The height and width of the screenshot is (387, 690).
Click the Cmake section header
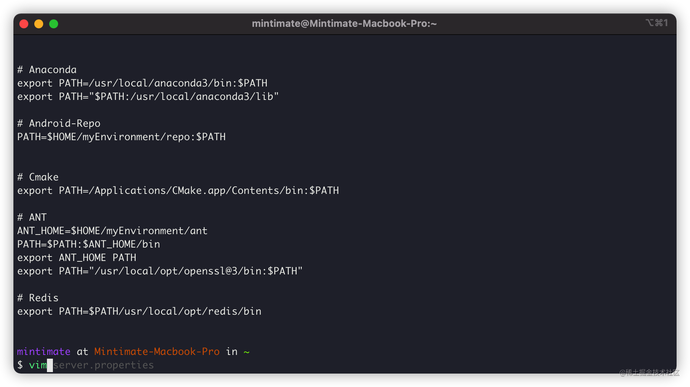(x=38, y=177)
